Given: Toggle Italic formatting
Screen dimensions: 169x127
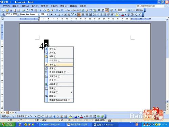Looking at the screenshot, I should point(55,15).
